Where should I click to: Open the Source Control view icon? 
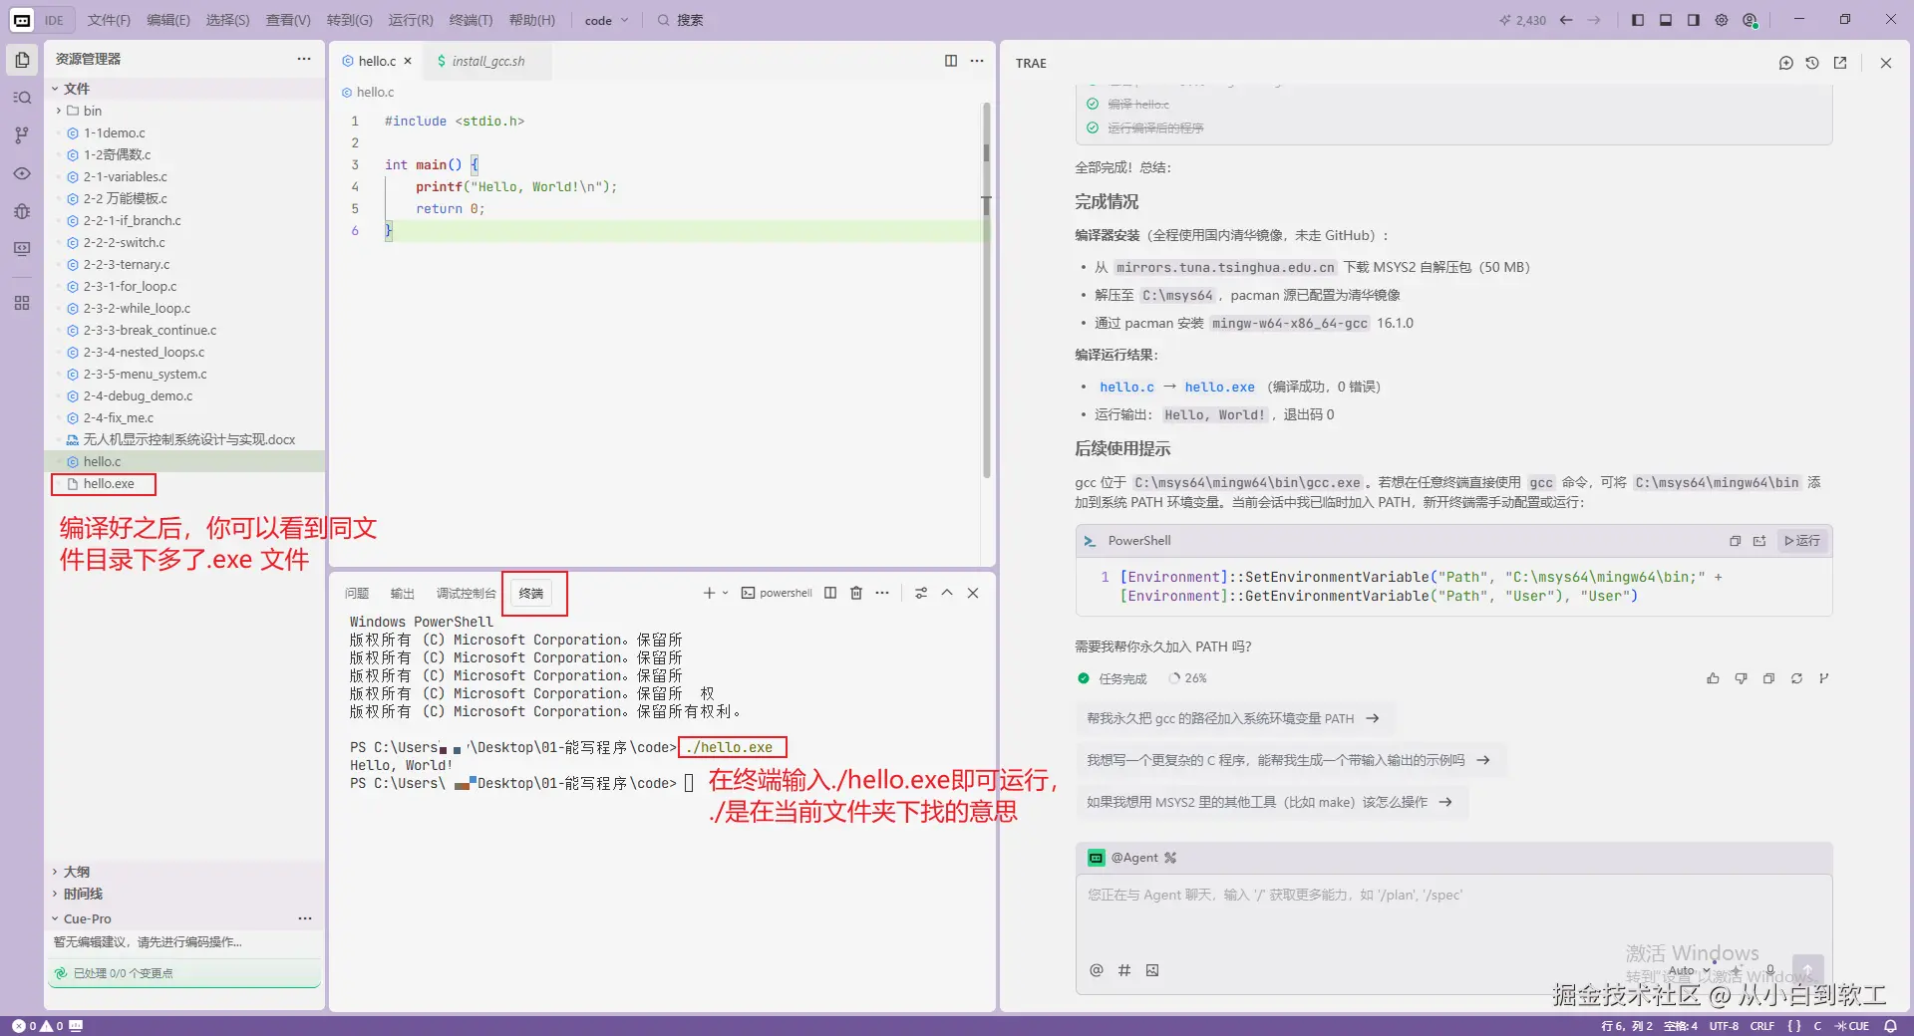pyautogui.click(x=22, y=135)
